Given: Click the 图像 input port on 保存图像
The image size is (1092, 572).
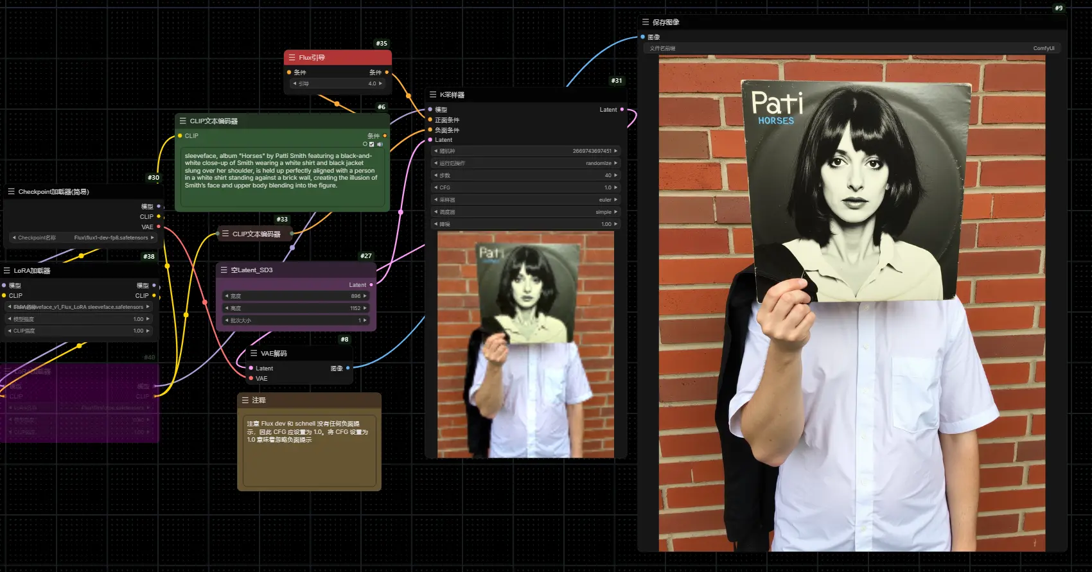Looking at the screenshot, I should click(x=643, y=37).
